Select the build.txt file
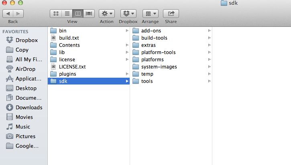This screenshot has width=291, height=165. click(x=89, y=38)
